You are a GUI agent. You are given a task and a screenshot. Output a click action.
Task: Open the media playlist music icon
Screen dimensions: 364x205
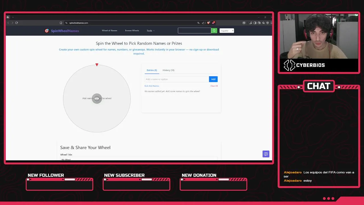tap(251, 23)
